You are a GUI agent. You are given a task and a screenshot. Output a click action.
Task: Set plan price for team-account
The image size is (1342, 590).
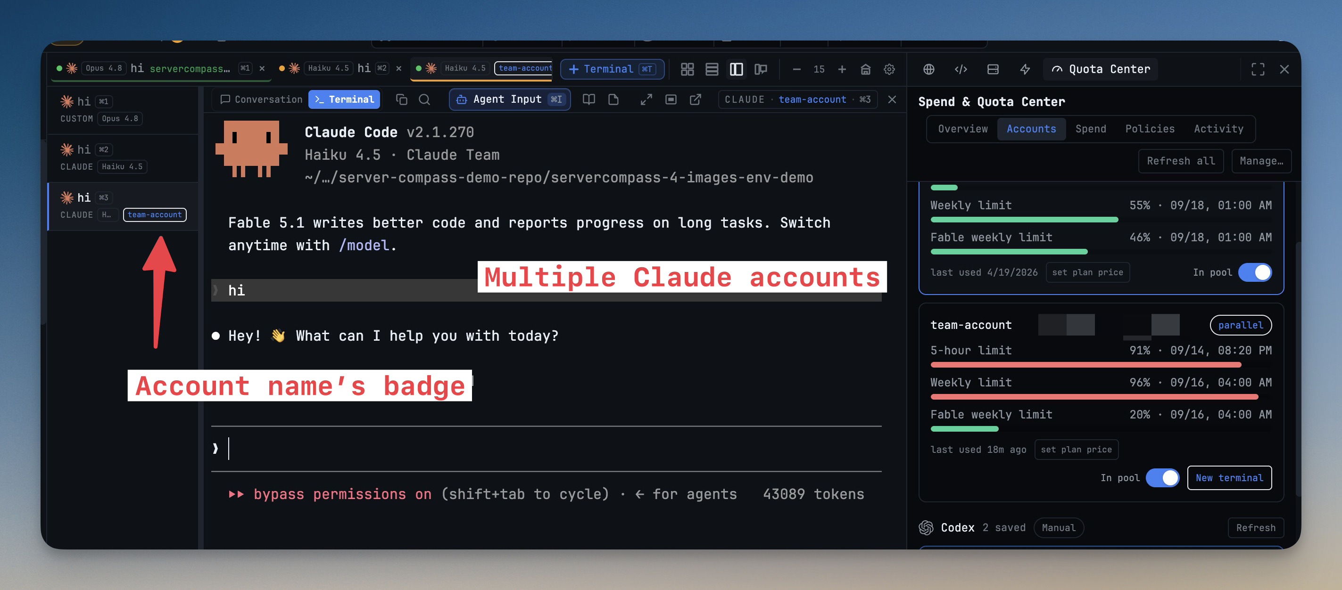tap(1076, 450)
